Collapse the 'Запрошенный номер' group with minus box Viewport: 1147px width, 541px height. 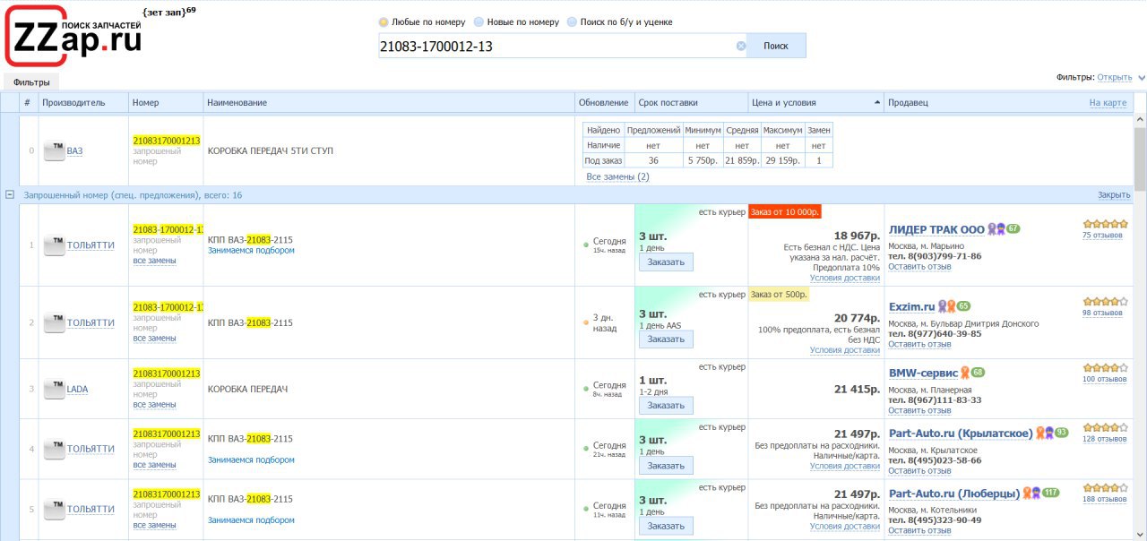[x=10, y=194]
